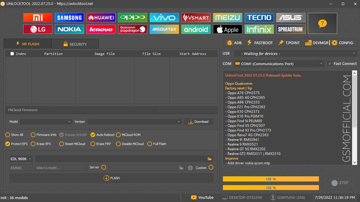
Task: Enable the Fast Connect checkbox
Action: pyautogui.click(x=330, y=63)
